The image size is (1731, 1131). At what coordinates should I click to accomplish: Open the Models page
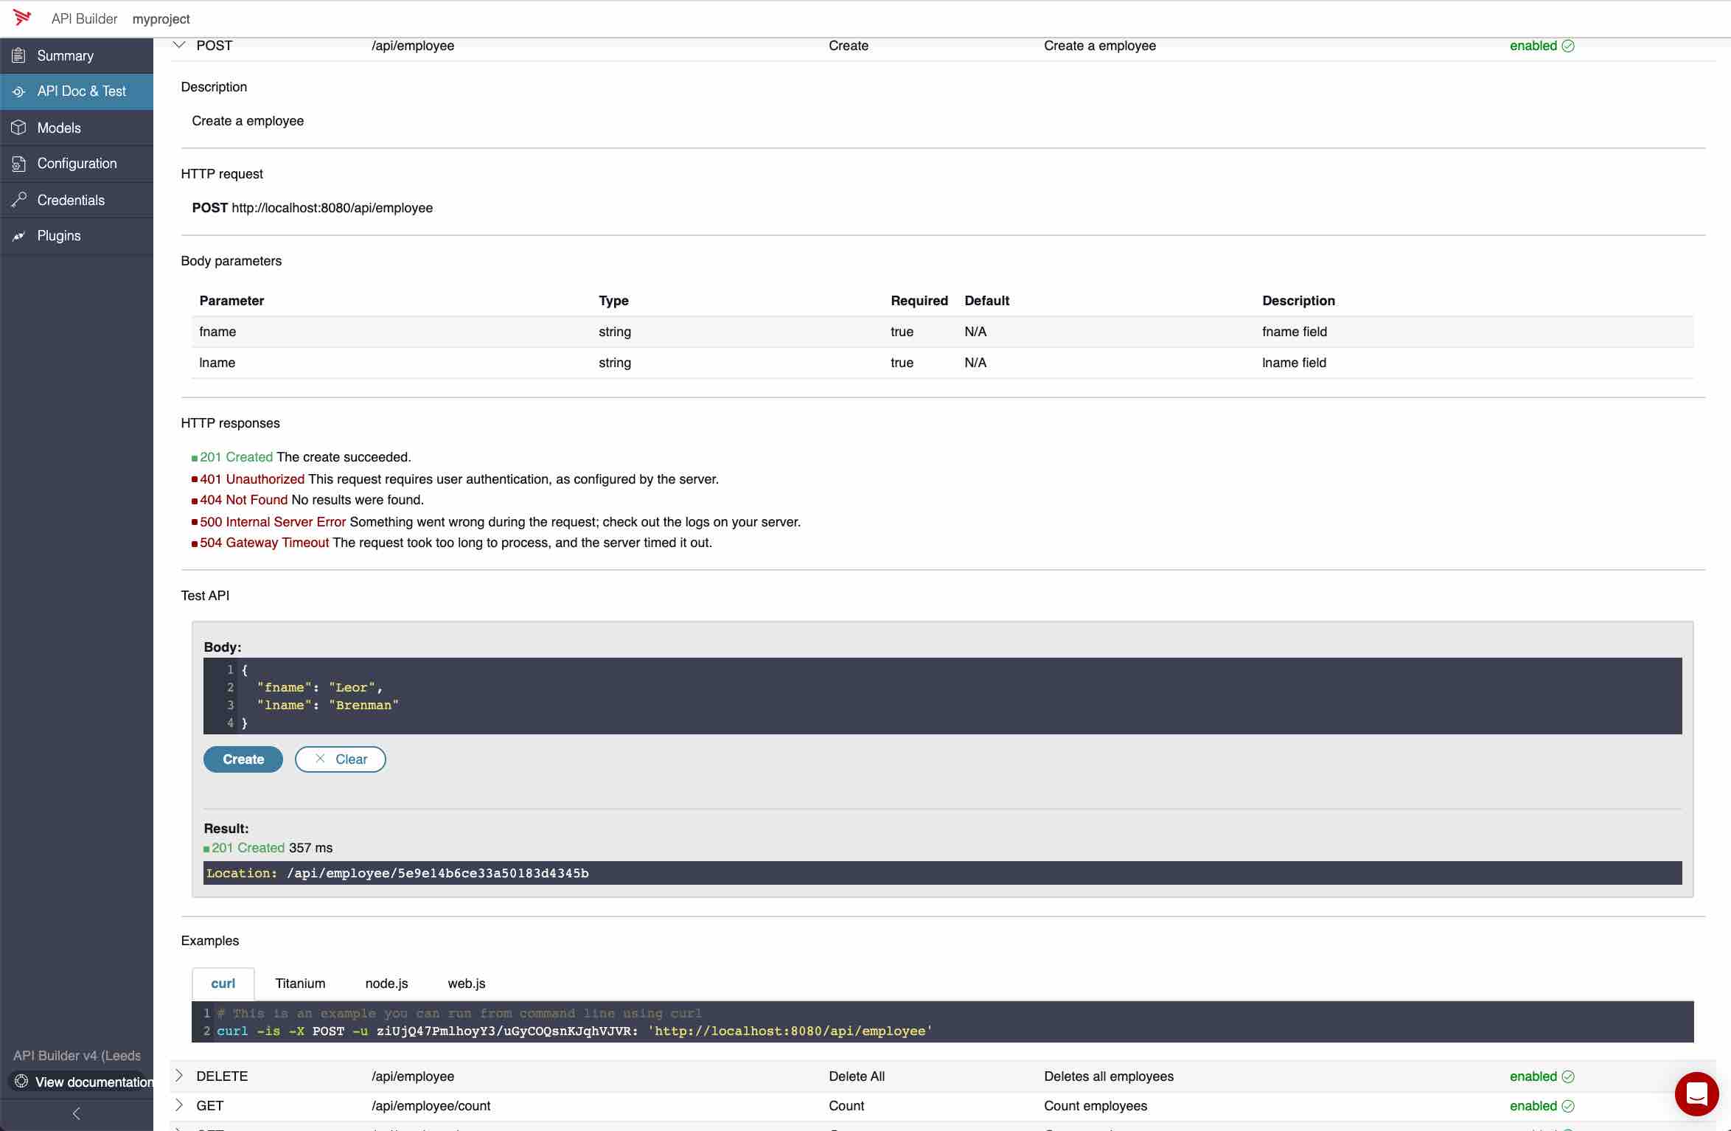tap(77, 128)
